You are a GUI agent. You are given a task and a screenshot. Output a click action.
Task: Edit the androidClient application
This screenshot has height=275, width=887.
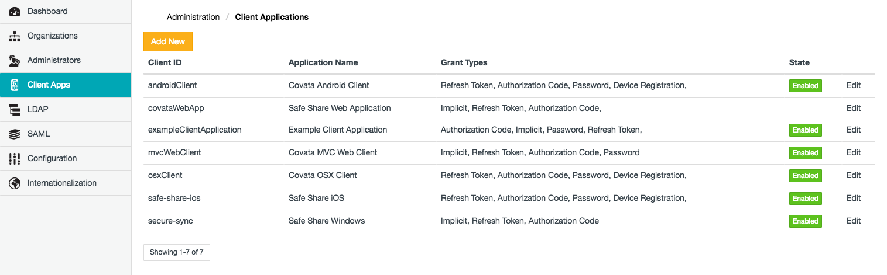(x=853, y=85)
